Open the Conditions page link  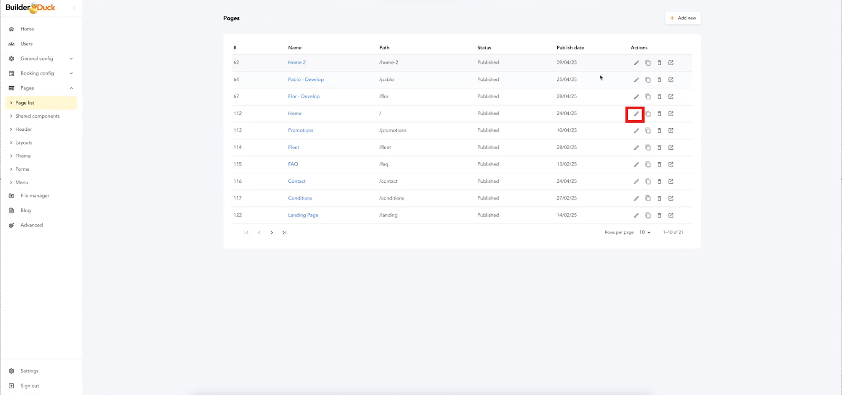(x=300, y=198)
